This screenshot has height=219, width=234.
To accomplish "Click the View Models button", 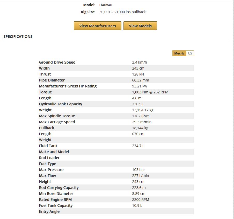I will 140,26.
